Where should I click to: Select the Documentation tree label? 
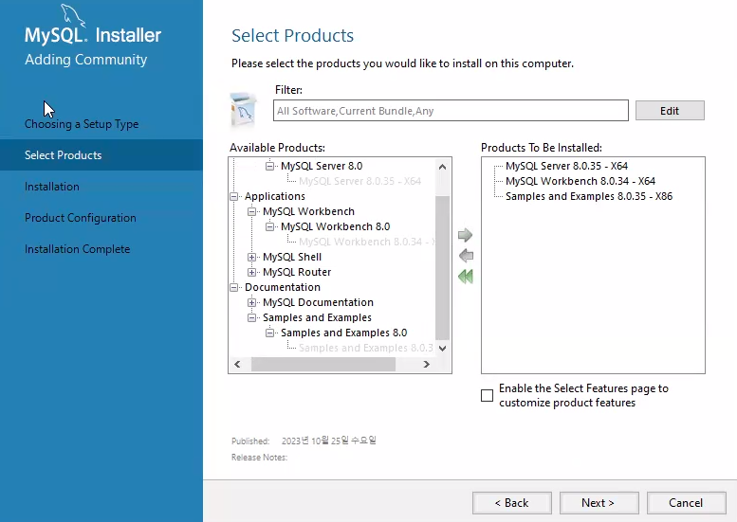pos(282,287)
